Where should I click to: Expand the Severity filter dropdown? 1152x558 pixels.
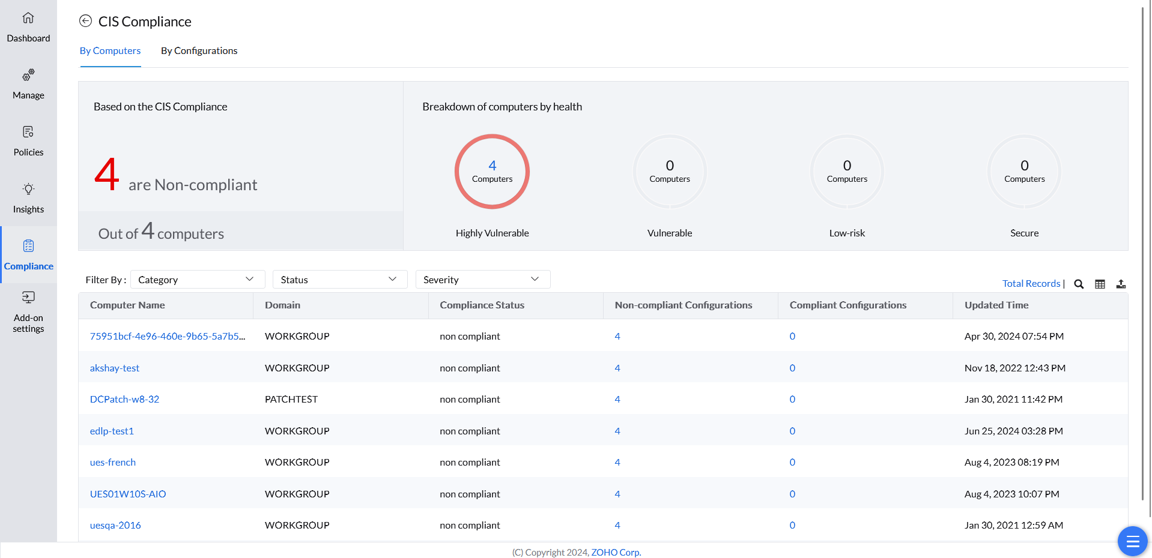[482, 280]
